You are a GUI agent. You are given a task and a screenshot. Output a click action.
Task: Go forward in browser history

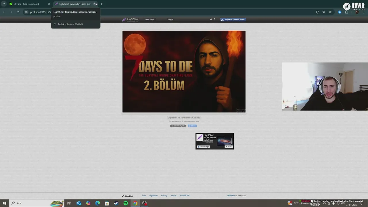tap(11, 12)
